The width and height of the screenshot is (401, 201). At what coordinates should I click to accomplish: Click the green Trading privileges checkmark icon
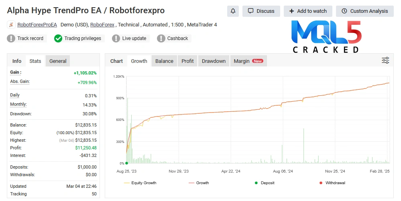(58, 38)
